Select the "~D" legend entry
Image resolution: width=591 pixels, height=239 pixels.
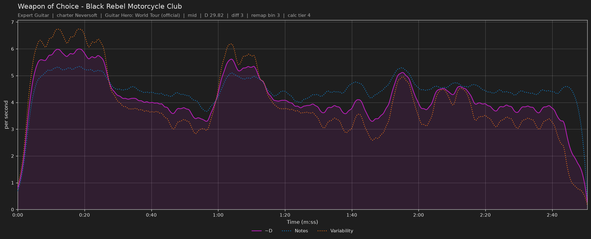point(262,231)
